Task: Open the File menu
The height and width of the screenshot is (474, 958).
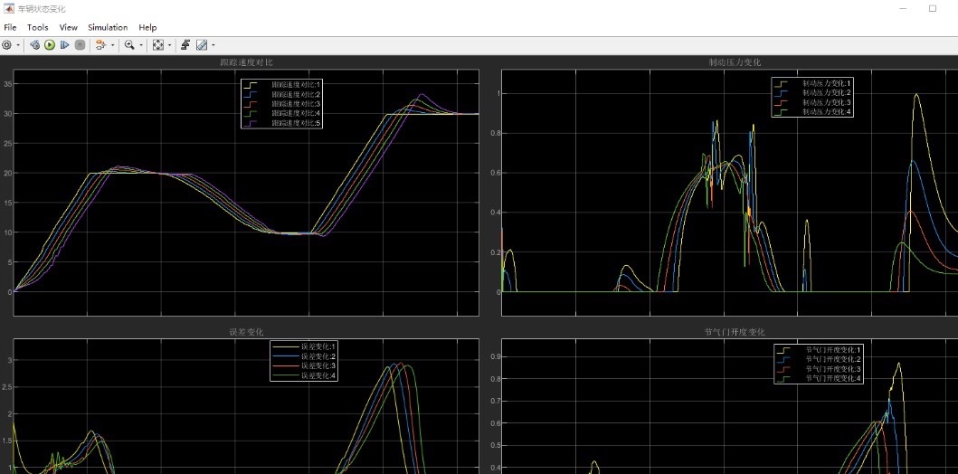Action: [x=10, y=27]
